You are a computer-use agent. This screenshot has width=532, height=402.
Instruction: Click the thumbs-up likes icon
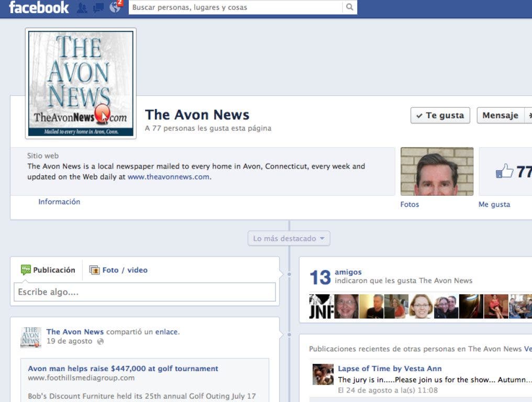(505, 171)
